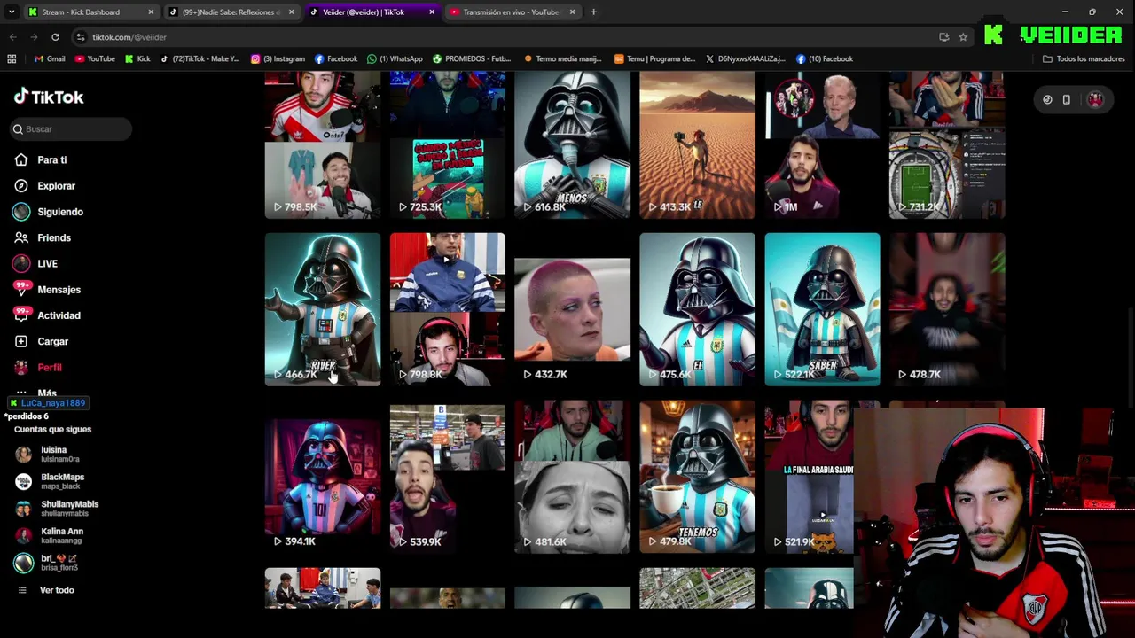The width and height of the screenshot is (1135, 638).
Task: Open the Kick bookmark
Action: (137, 59)
